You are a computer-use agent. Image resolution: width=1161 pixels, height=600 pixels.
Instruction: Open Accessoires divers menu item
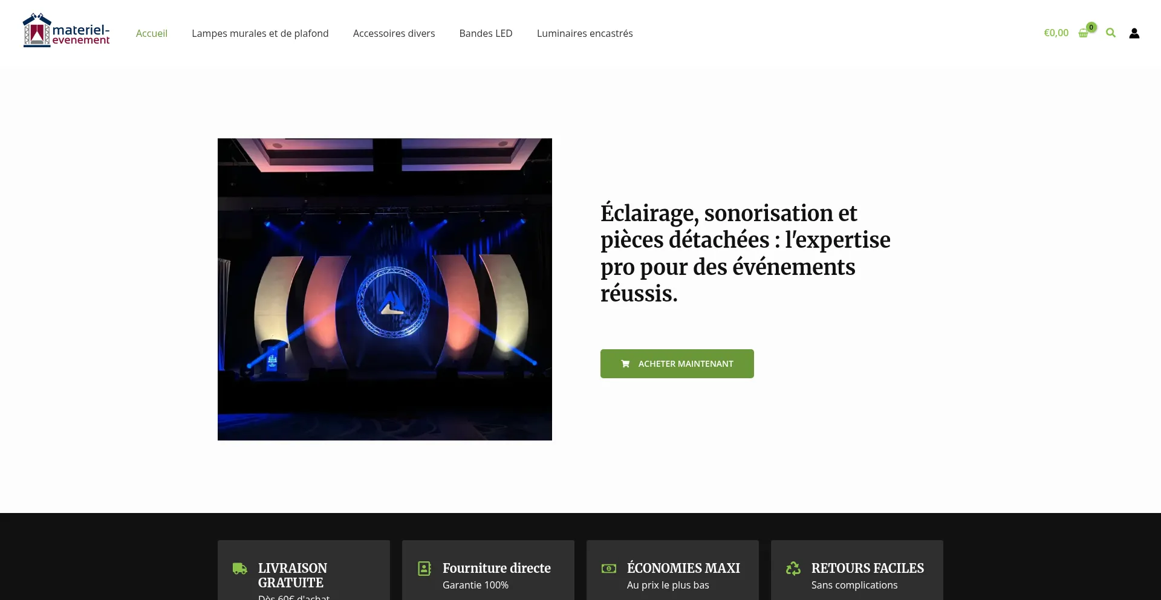tap(394, 33)
